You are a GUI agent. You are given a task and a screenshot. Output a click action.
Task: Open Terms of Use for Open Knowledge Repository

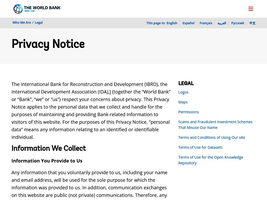pos(211,160)
